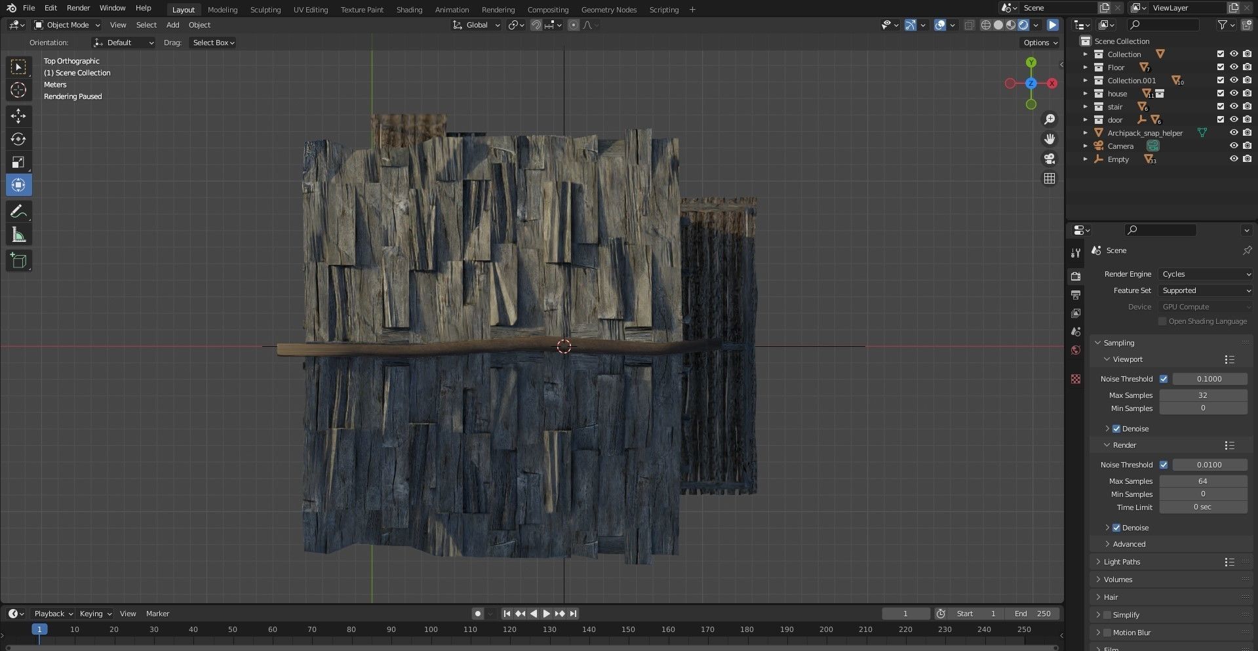The width and height of the screenshot is (1258, 651).
Task: Switch to rendered viewport shading
Action: pos(1023,25)
